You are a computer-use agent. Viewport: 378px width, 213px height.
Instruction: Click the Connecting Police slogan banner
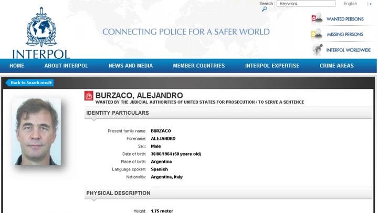(x=186, y=32)
